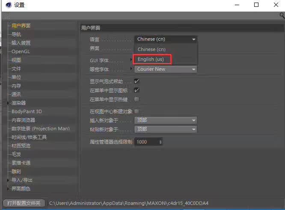The width and height of the screenshot is (285, 210).
Task: Open the 插入新对象于 dropdown
Action: point(166,120)
